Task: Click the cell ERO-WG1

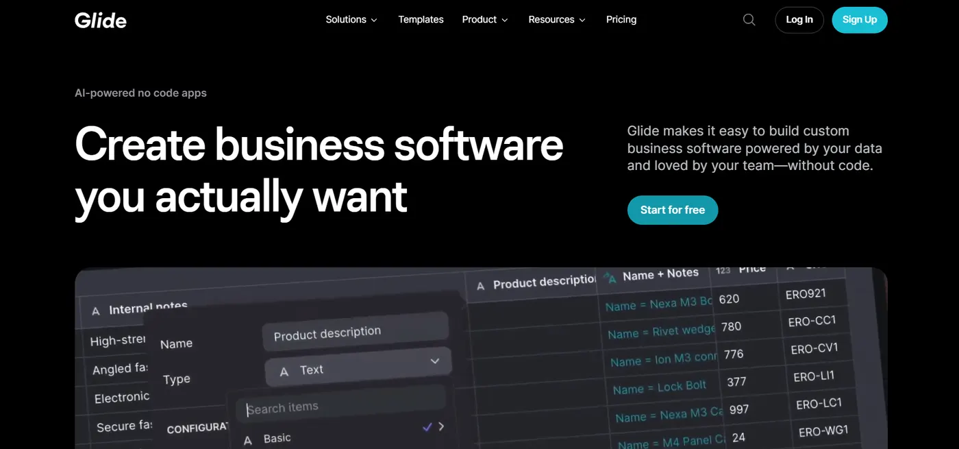Action: [823, 431]
